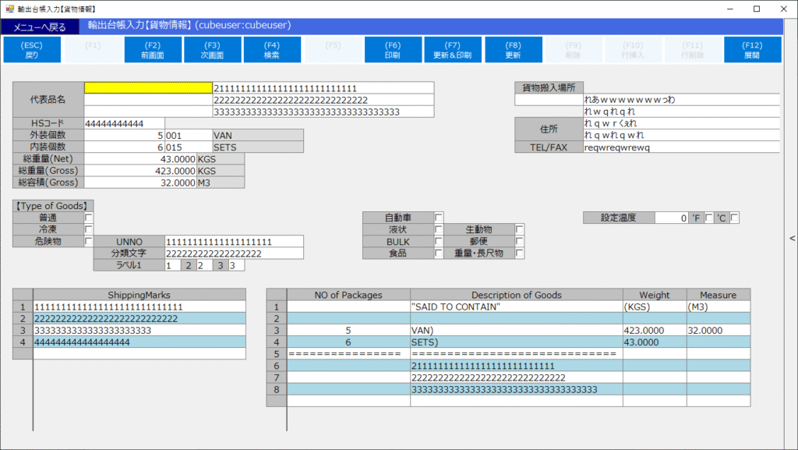Click the (ESC) 戻り button
The image size is (798, 450).
point(33,50)
